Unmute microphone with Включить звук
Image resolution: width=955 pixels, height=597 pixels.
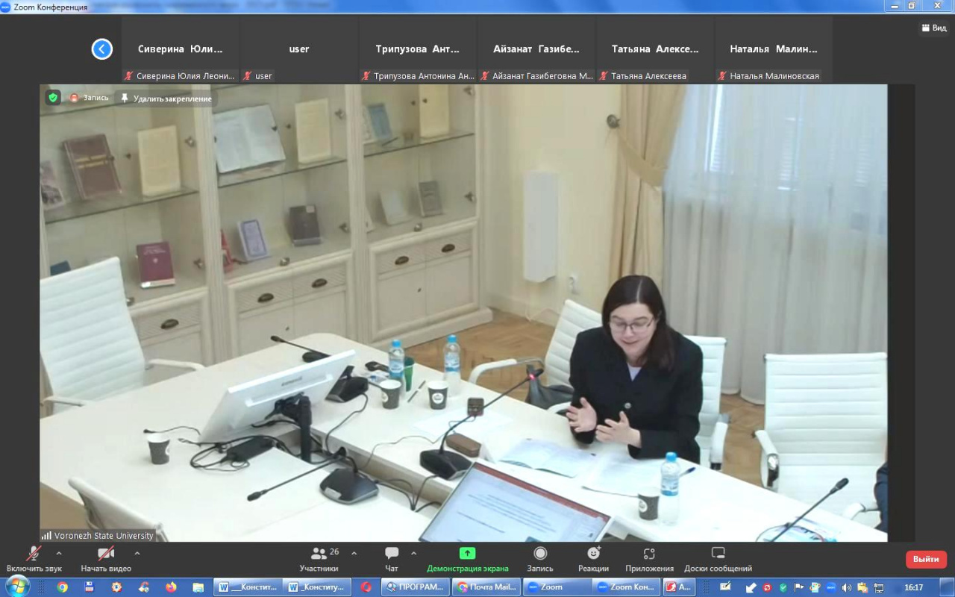(34, 554)
